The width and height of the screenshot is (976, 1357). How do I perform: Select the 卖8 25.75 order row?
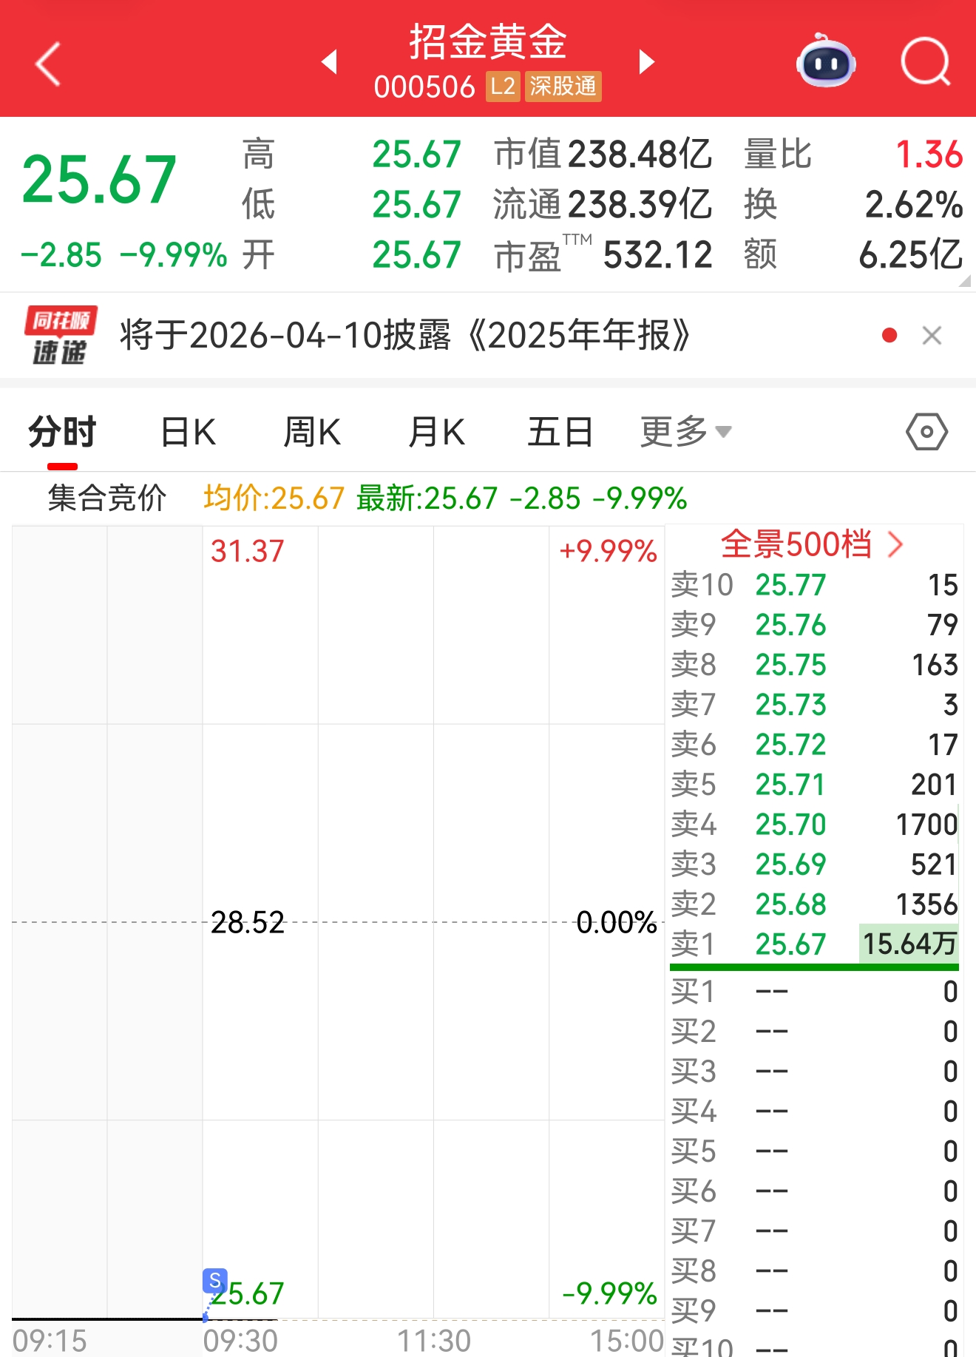tap(814, 665)
